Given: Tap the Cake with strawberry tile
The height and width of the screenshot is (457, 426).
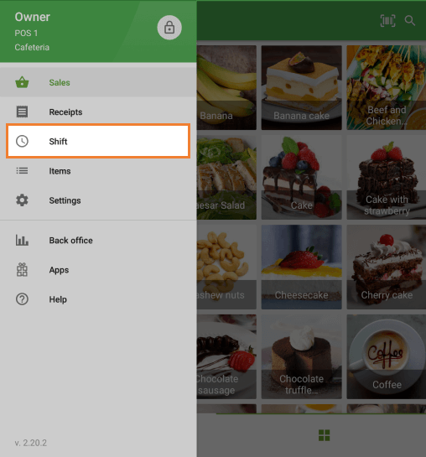Looking at the screenshot, I should pos(387,177).
